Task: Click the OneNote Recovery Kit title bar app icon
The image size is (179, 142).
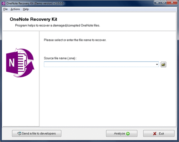Action: coord(3,3)
